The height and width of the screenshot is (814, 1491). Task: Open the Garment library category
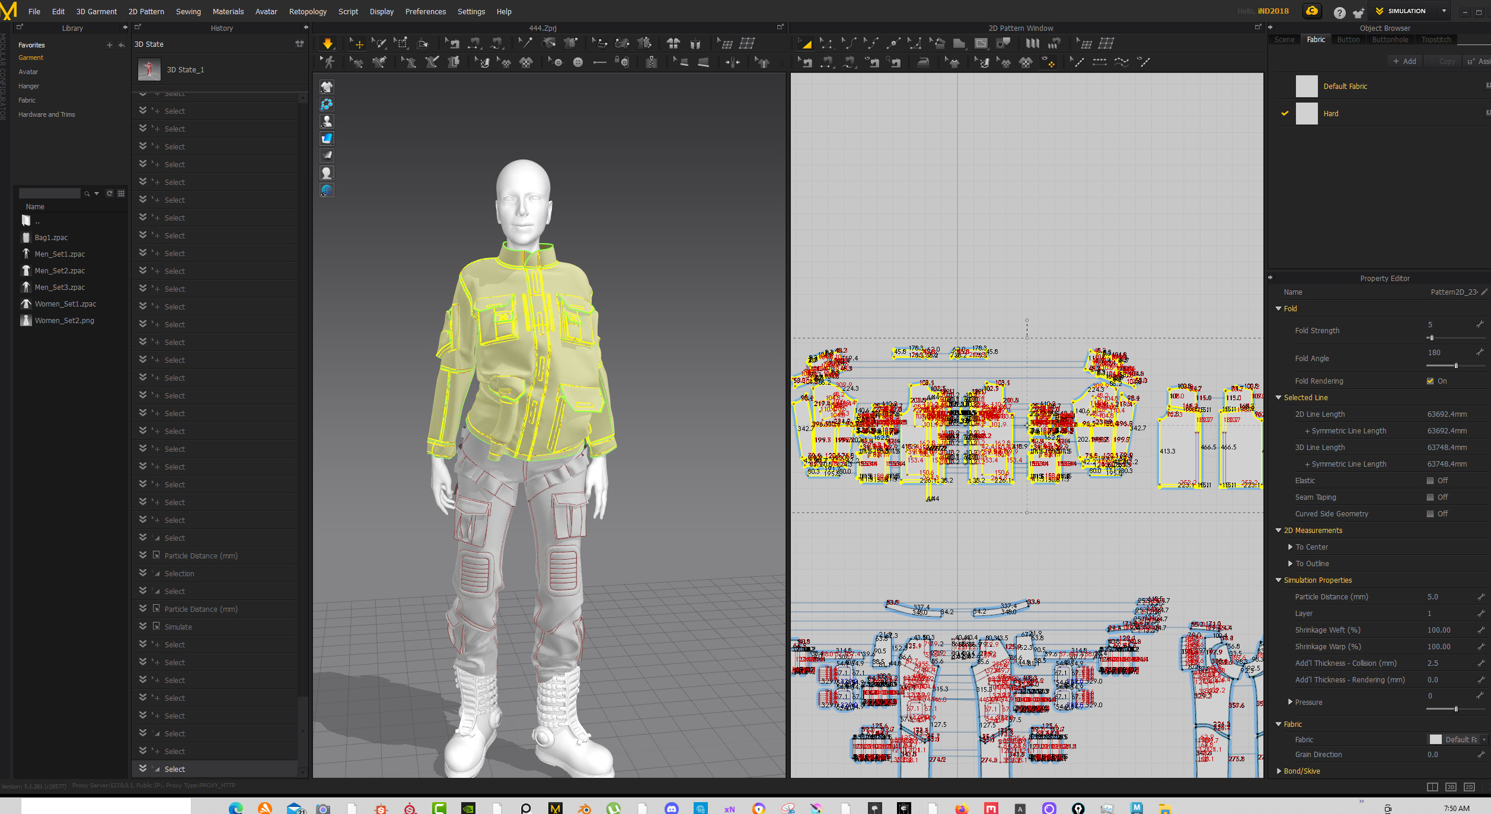coord(31,58)
